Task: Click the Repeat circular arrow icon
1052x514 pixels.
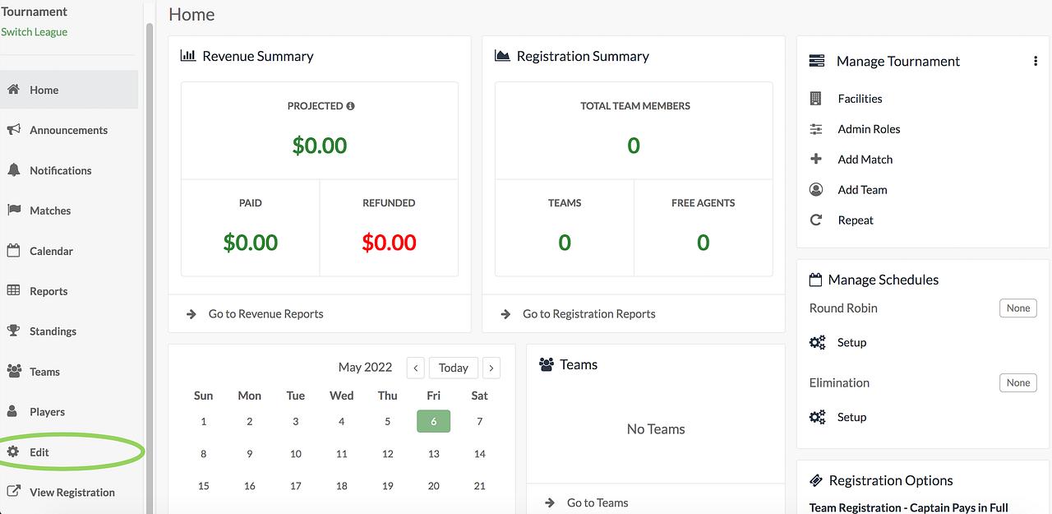Action: [816, 220]
